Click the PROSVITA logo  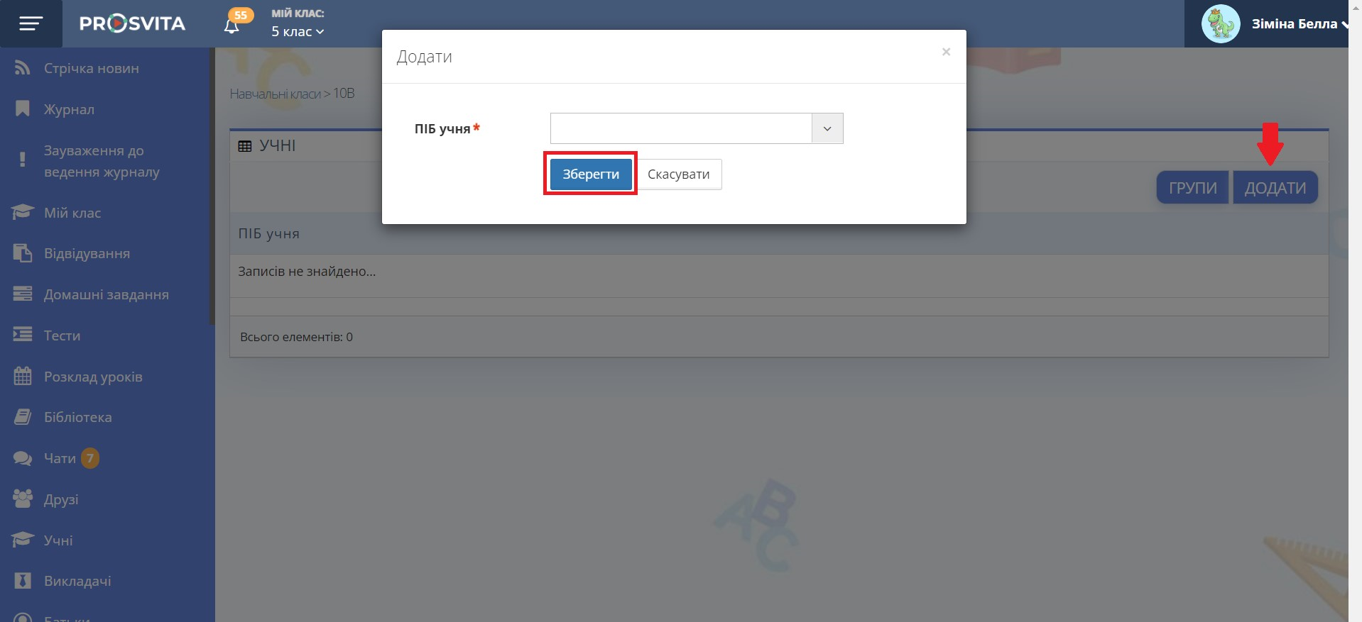pos(133,24)
